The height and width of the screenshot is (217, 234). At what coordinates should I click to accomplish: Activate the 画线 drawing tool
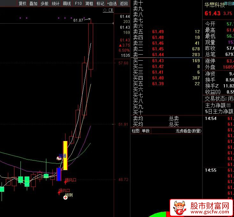coord(67,4)
